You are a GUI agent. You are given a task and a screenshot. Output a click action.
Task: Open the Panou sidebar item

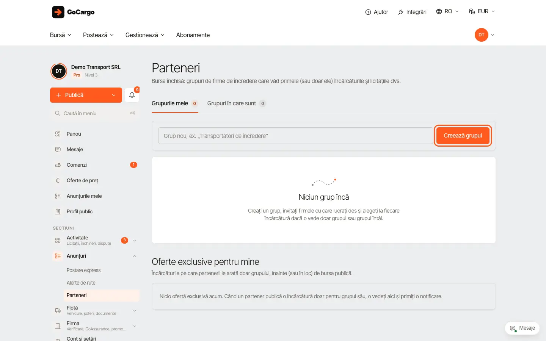(95, 134)
